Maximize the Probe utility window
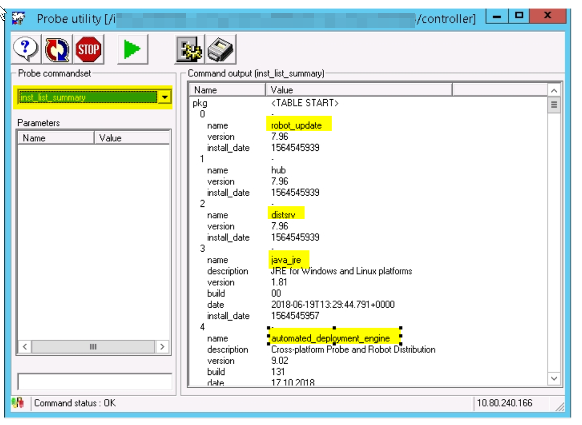The width and height of the screenshot is (582, 425). (518, 16)
